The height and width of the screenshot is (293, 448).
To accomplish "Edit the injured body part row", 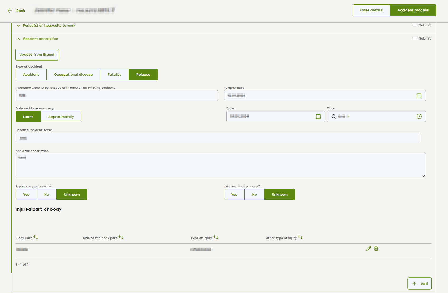I will (369, 248).
